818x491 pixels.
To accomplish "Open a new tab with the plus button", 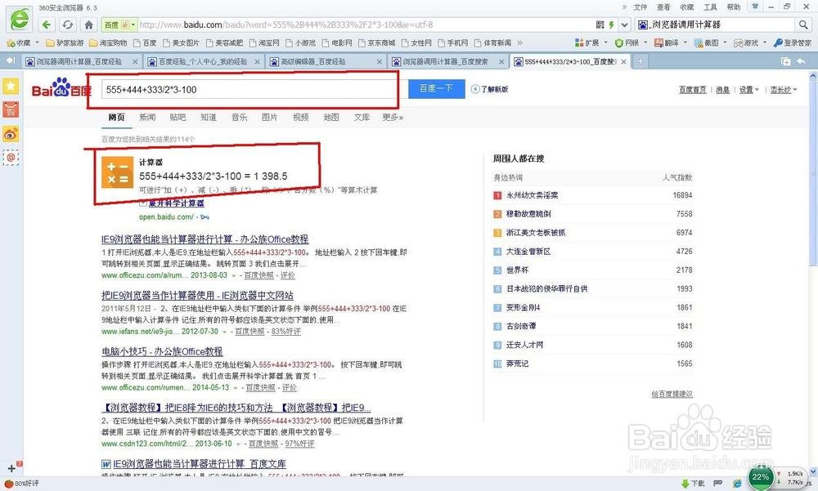I will (640, 61).
